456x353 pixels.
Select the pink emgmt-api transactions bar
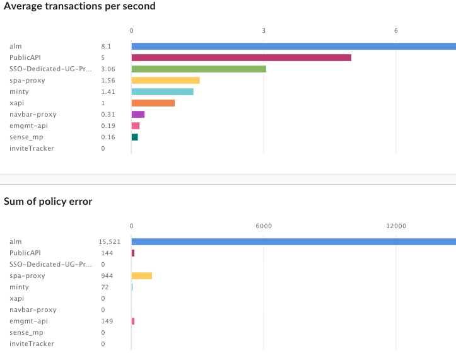coord(136,125)
